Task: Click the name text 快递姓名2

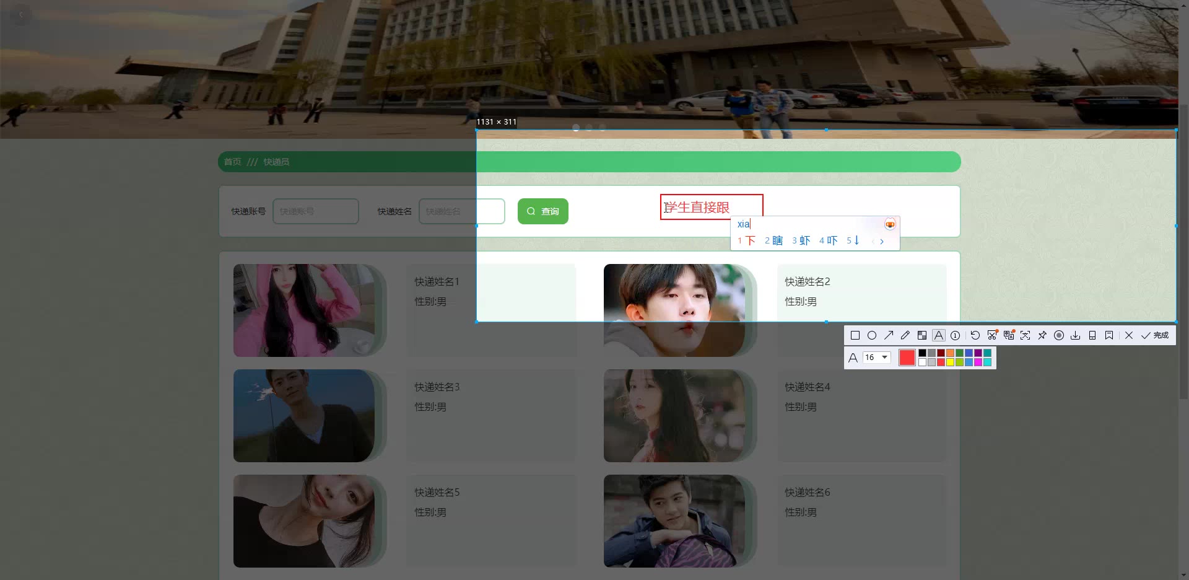Action: [x=808, y=281]
